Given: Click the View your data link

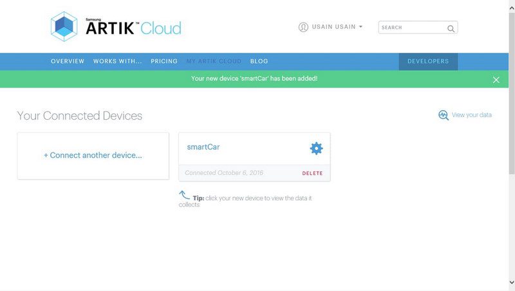Looking at the screenshot, I should [472, 115].
